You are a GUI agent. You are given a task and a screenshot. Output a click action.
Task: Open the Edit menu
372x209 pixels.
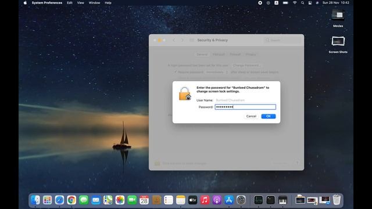(x=70, y=3)
